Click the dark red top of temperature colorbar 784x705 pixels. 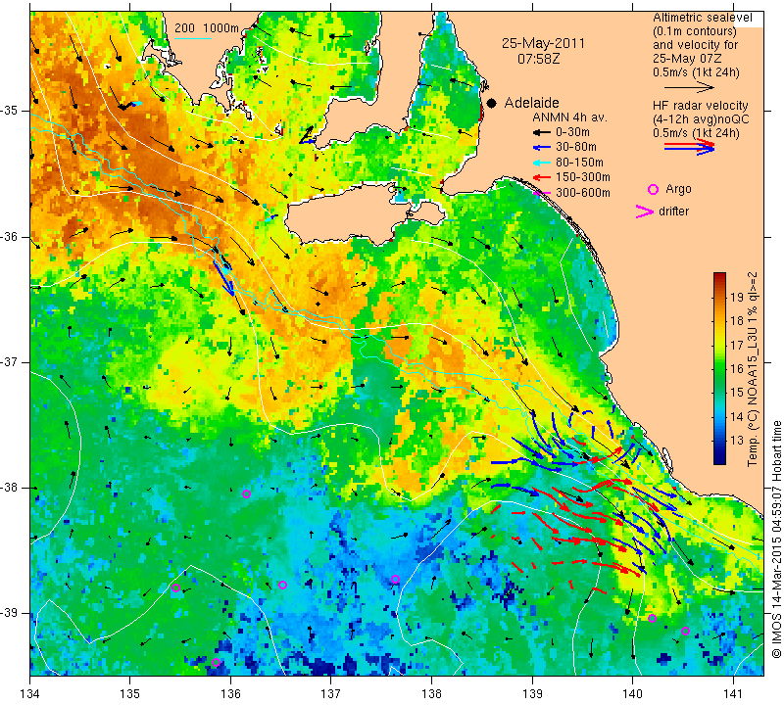coord(719,277)
